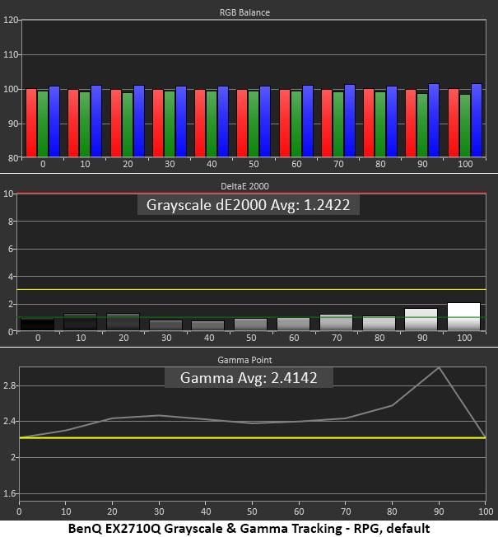
Task: Click the 120 y-axis label in RGB Balance
Action: [x=11, y=20]
